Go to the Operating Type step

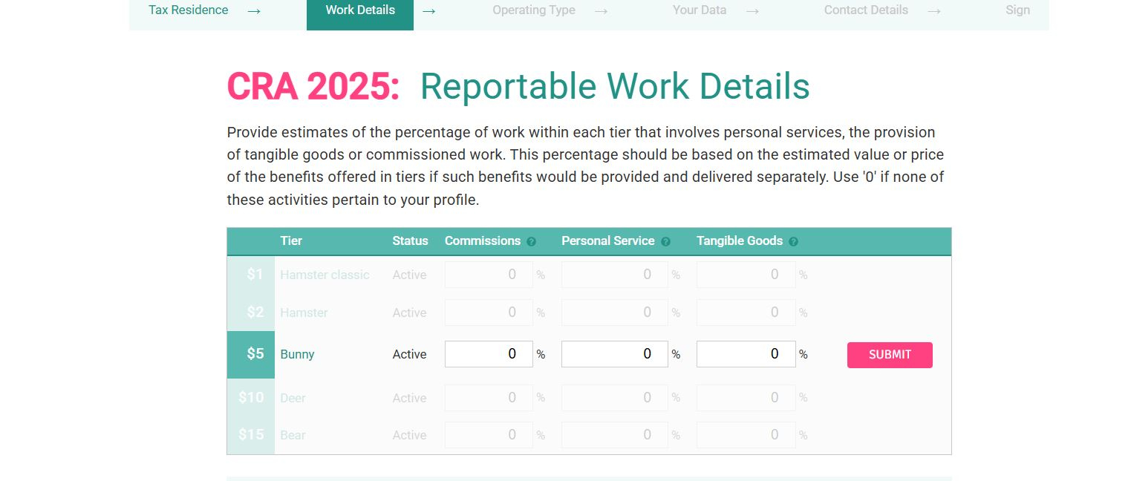point(534,10)
